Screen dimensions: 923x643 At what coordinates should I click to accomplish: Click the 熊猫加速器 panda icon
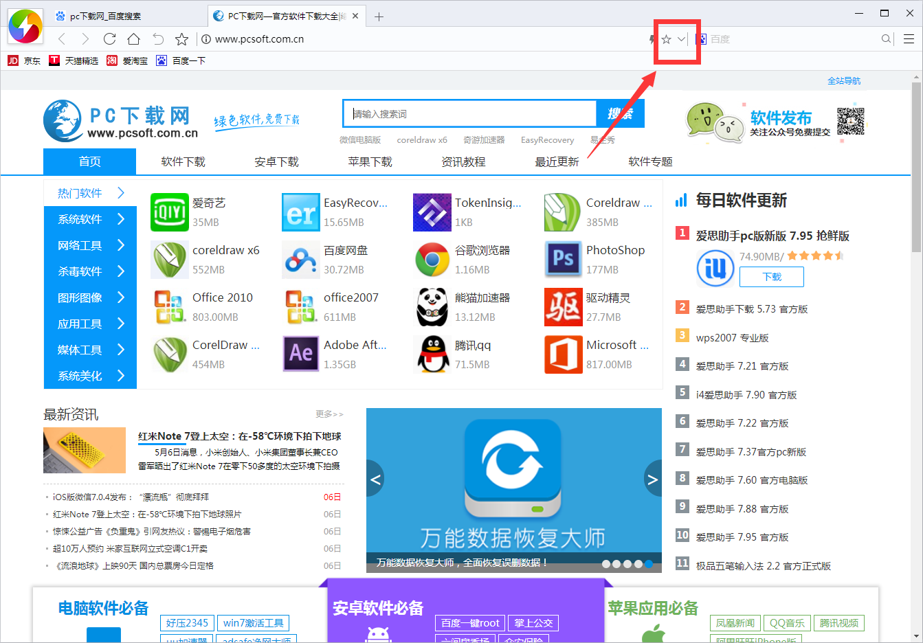pos(432,307)
